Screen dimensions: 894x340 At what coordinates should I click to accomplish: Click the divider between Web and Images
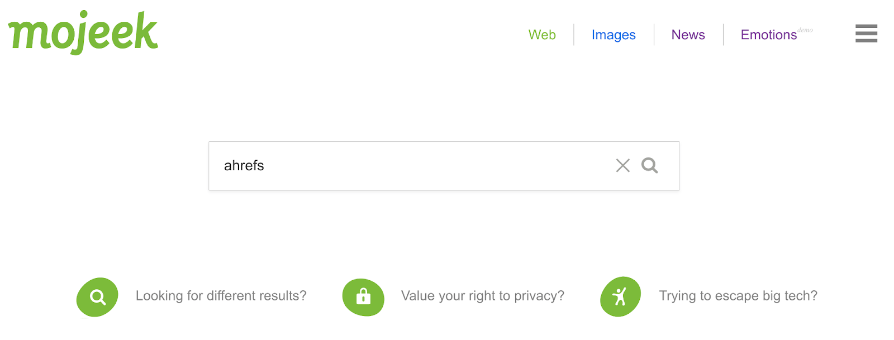[x=574, y=35]
